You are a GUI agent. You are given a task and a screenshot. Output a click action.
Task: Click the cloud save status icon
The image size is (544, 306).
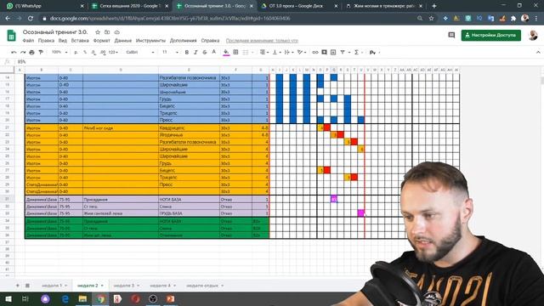tap(117, 32)
